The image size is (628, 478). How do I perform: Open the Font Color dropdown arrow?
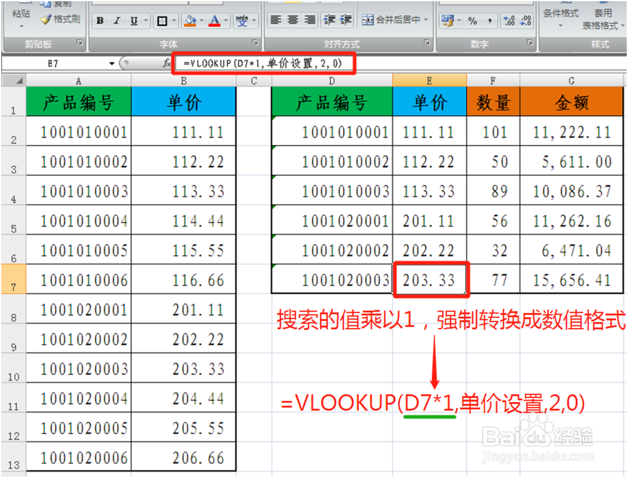(226, 20)
